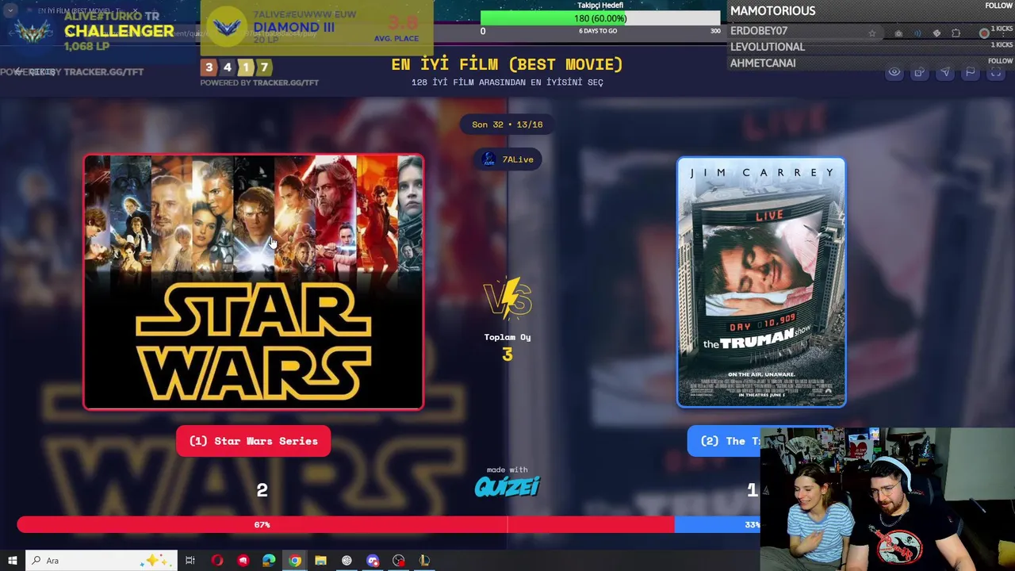Open Microsoft Edge from the taskbar
Image resolution: width=1015 pixels, height=571 pixels.
269,561
